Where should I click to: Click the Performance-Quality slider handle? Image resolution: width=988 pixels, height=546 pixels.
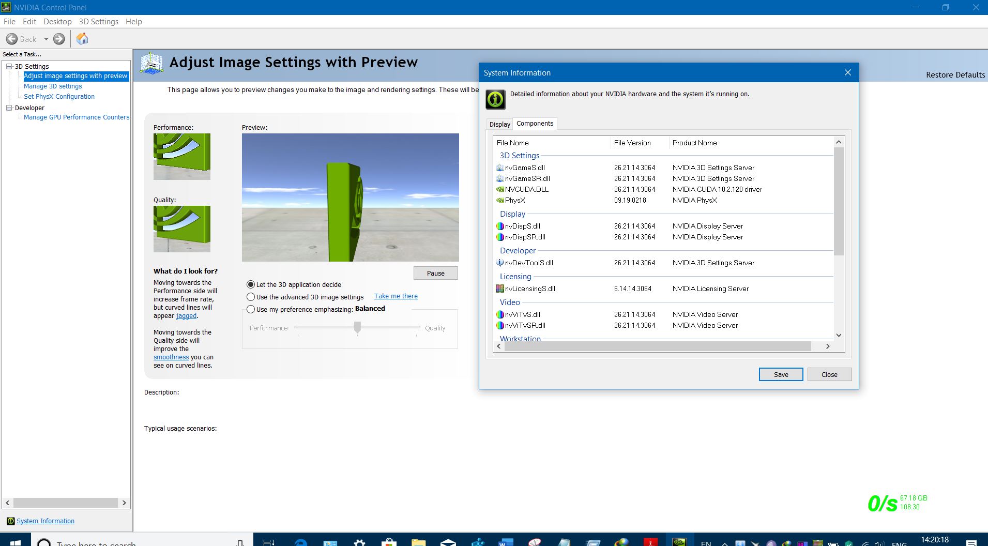357,327
